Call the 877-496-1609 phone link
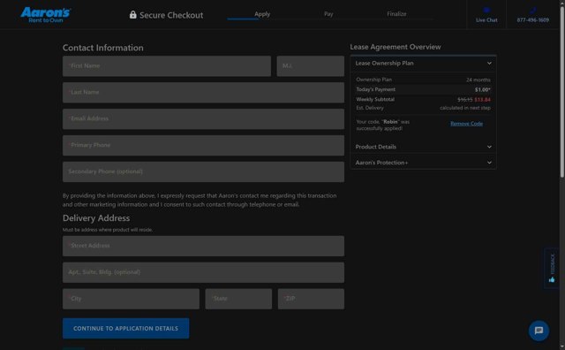The image size is (565, 350). point(533,15)
